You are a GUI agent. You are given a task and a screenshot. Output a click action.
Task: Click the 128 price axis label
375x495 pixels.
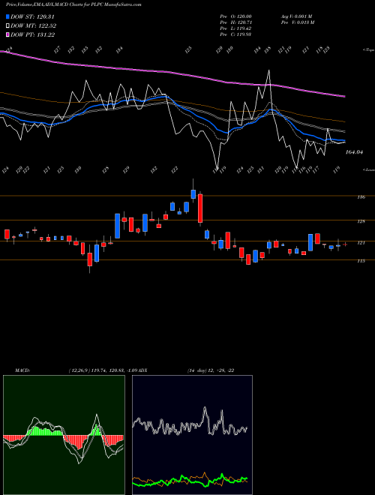(x=361, y=221)
